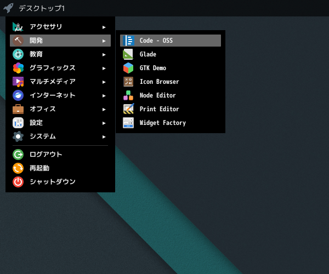Click the rocket launcher icon in panel
Image resolution: width=329 pixels, height=274 pixels.
click(x=8, y=8)
